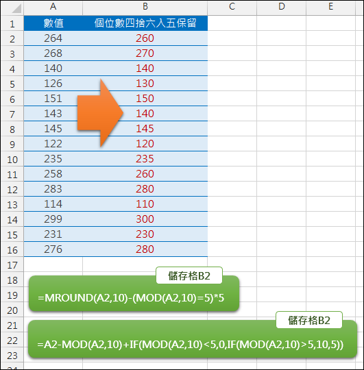
Task: Click red result 230
Action: (145, 234)
